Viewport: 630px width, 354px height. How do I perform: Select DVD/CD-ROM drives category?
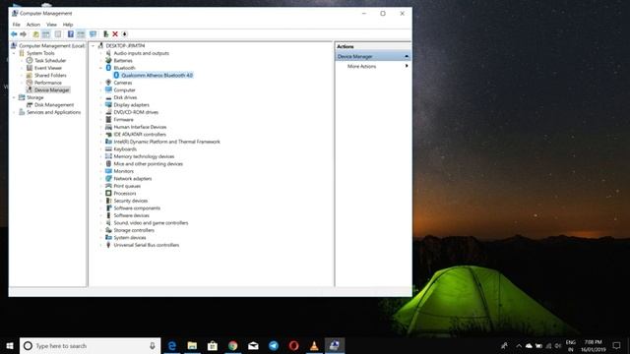(x=136, y=112)
